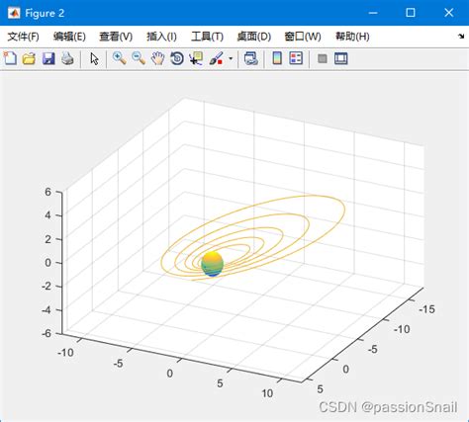Print the figure with the printer icon
This screenshot has height=422, width=469.
(x=68, y=59)
